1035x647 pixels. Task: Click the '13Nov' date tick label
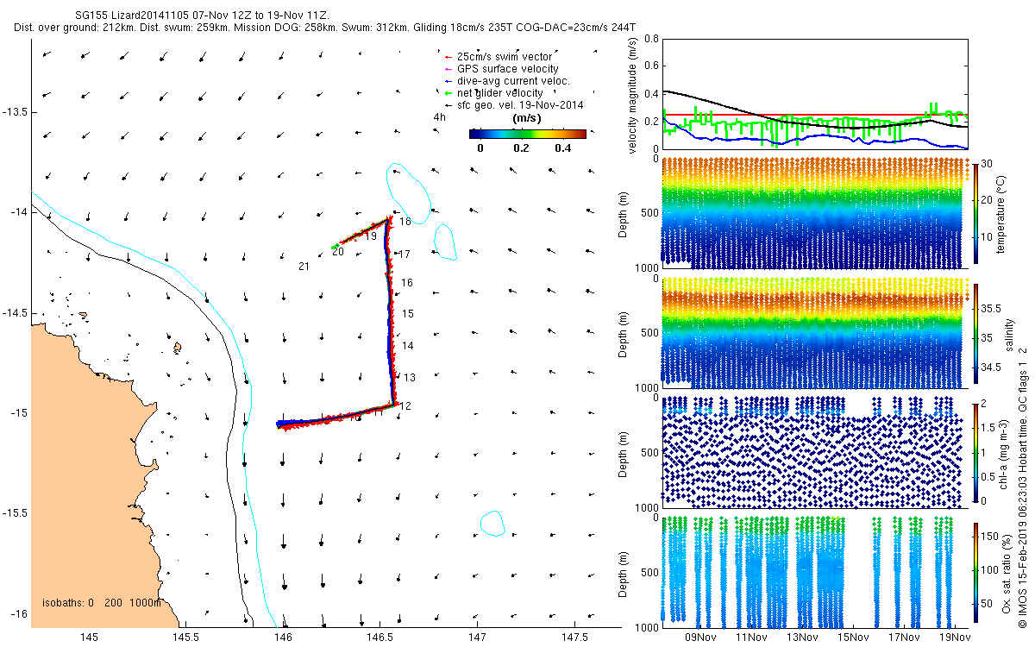pos(802,638)
